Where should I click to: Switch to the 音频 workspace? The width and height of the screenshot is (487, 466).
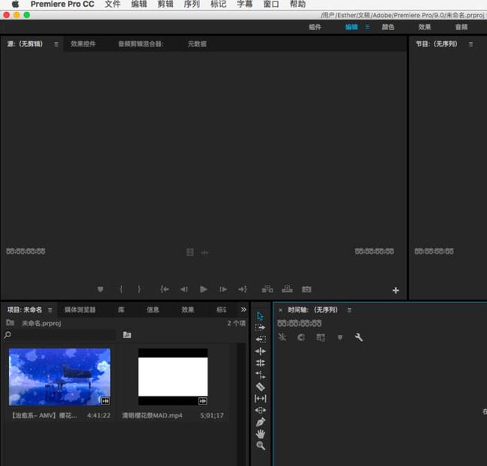click(x=462, y=27)
